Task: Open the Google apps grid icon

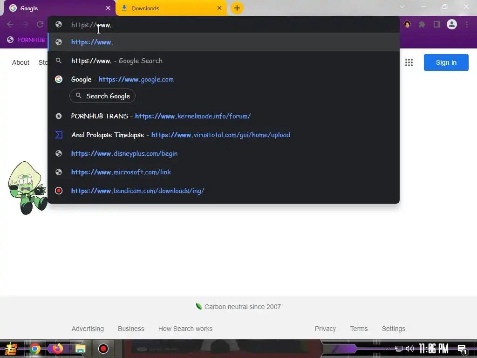Action: pos(409,62)
